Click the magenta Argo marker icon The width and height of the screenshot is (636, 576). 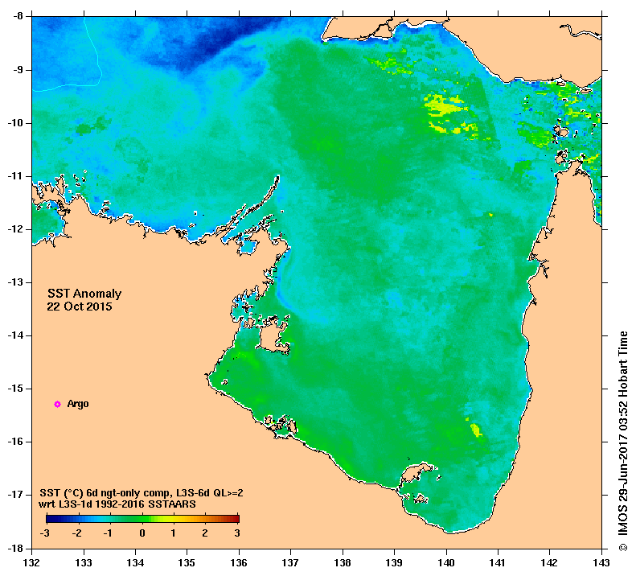(58, 404)
